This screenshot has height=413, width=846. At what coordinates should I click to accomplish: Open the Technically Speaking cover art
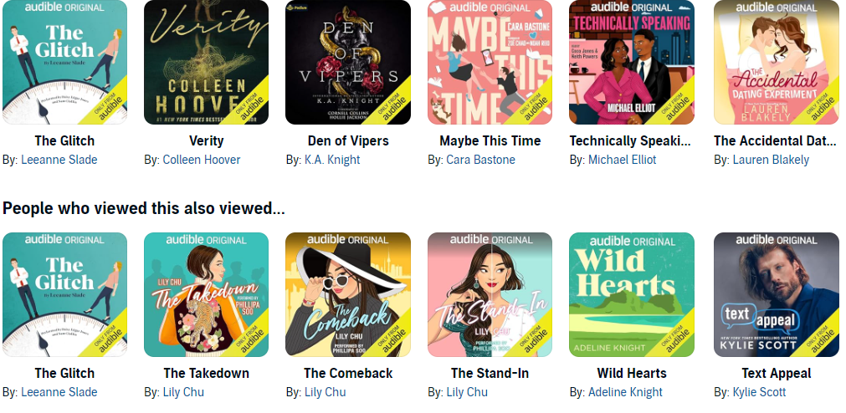coord(632,62)
